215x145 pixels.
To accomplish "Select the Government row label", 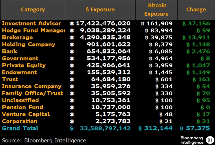I will point(20,58).
